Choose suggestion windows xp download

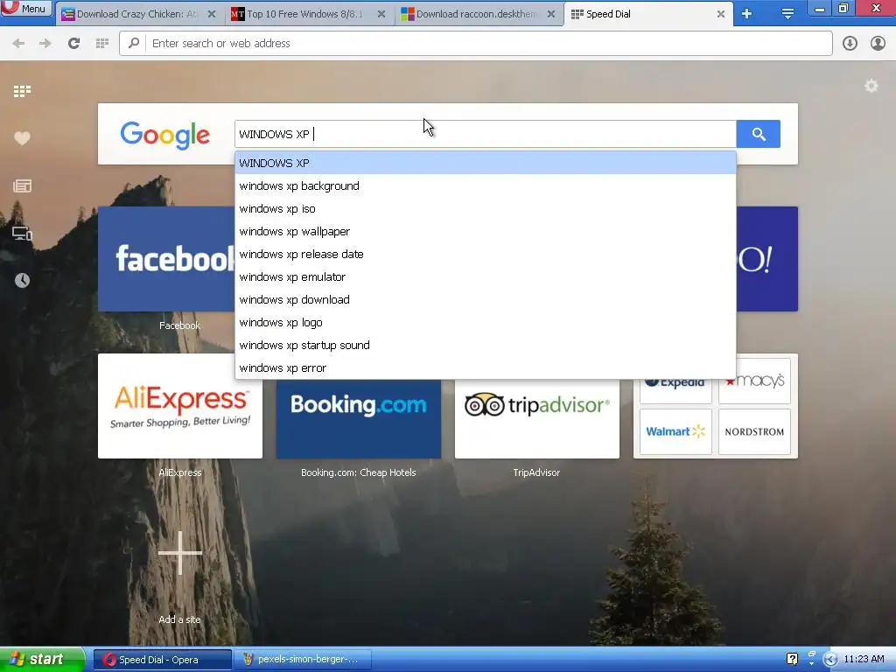click(x=485, y=299)
